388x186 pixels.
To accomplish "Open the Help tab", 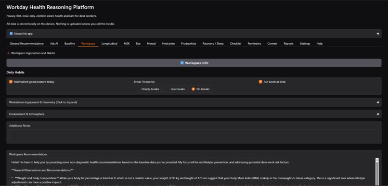I will coord(320,43).
